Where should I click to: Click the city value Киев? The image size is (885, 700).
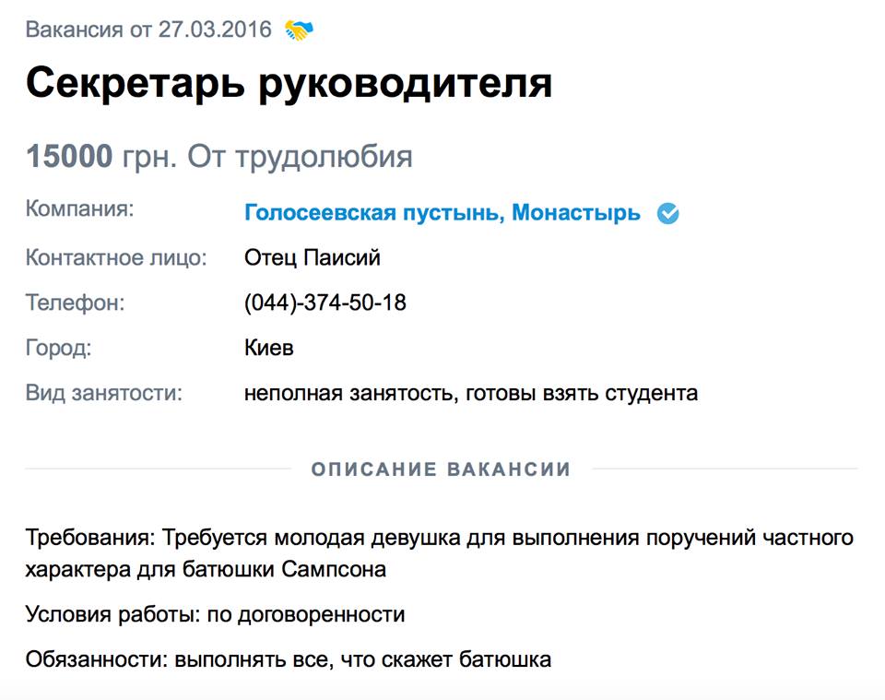click(269, 348)
